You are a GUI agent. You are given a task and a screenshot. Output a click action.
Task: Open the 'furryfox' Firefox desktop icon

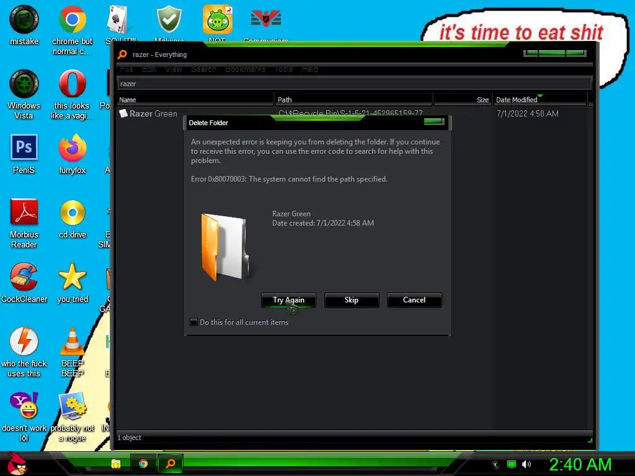click(72, 154)
